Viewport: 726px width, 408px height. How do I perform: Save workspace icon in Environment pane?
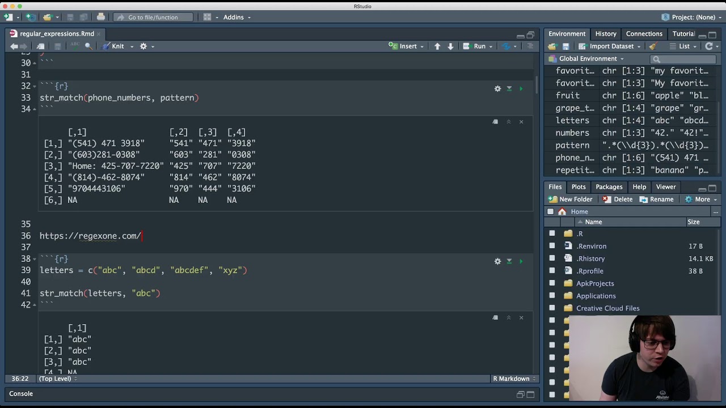[565, 46]
